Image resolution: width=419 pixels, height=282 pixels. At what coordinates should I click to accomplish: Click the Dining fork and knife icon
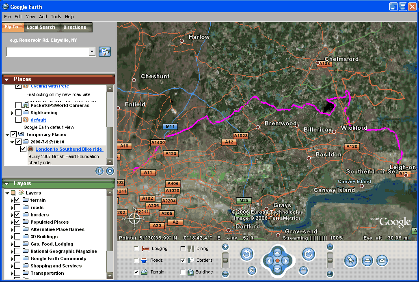[191, 249]
